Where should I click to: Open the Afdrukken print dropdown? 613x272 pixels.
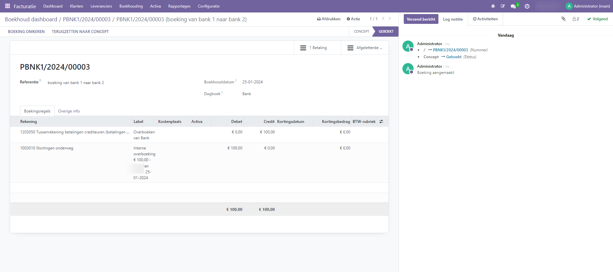tap(329, 19)
